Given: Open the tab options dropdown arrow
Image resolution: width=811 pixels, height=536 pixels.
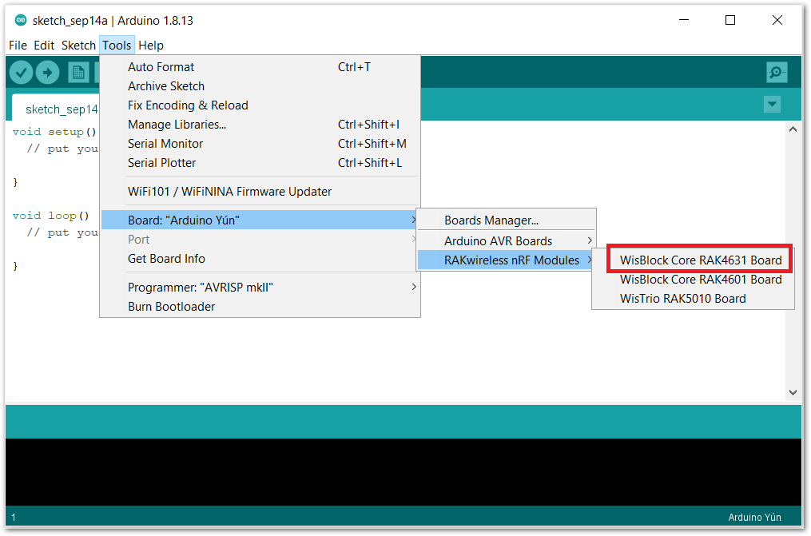Looking at the screenshot, I should click(772, 104).
